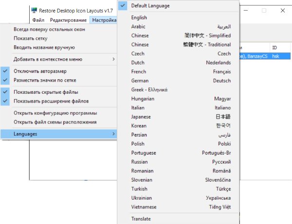Select Вводить название вручную
This screenshot has height=224, width=292.
[x=44, y=48]
